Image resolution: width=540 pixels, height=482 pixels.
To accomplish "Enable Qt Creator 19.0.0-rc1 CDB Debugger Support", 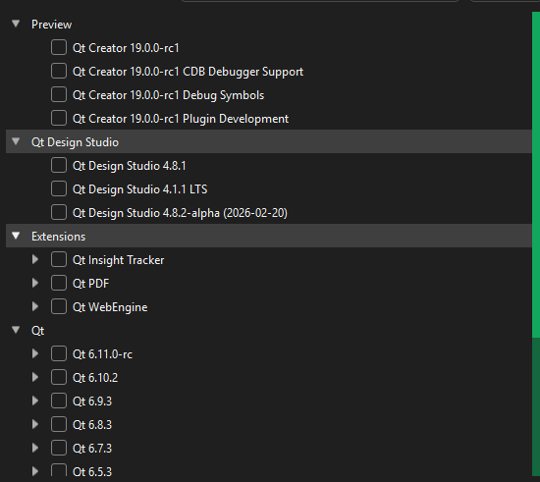I will 59,71.
